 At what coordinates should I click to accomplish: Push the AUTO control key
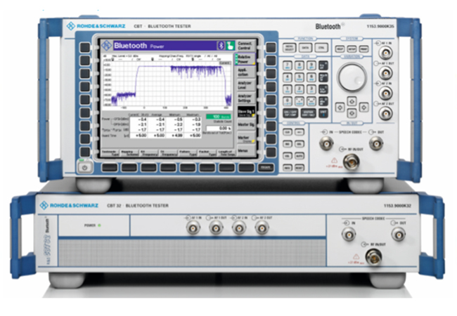300,157
